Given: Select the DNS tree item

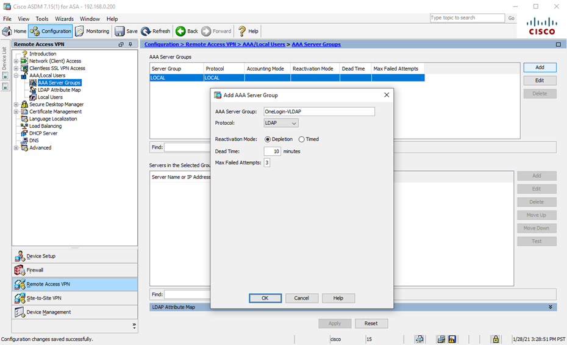Looking at the screenshot, I should (x=34, y=141).
